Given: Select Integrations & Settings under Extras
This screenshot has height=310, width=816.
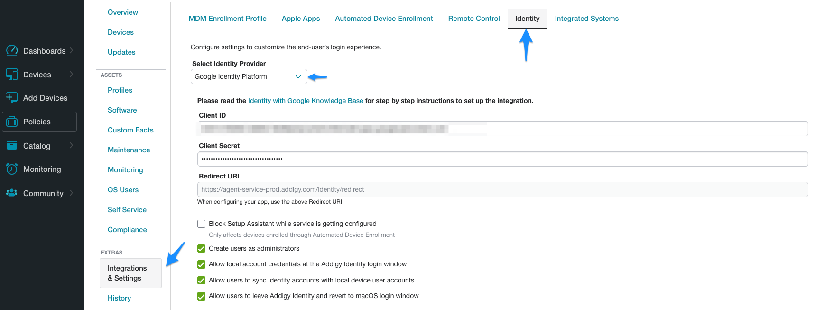Looking at the screenshot, I should tap(130, 273).
